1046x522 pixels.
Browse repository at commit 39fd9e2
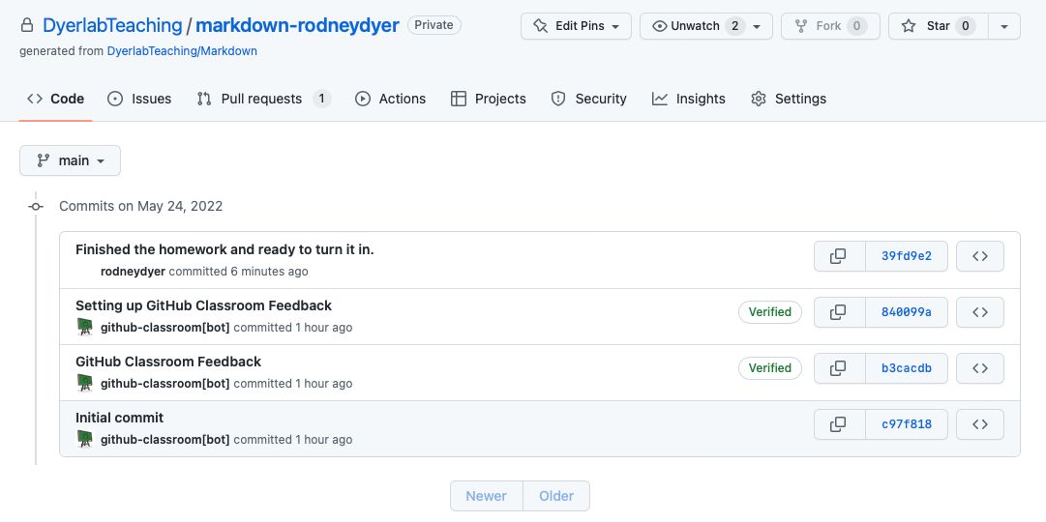(x=980, y=257)
